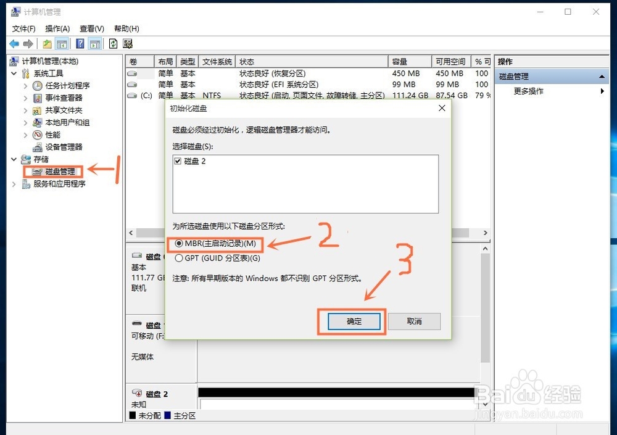
Task: Toggle the console tree show/hide icon
Action: 62,43
